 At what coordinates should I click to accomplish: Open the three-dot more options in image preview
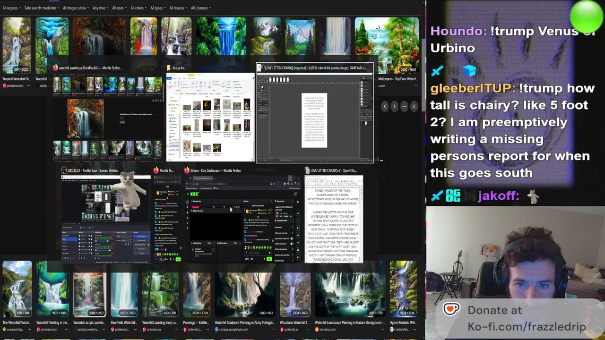(404, 106)
